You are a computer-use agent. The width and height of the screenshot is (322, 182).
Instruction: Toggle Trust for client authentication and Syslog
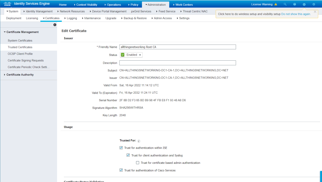point(128,155)
